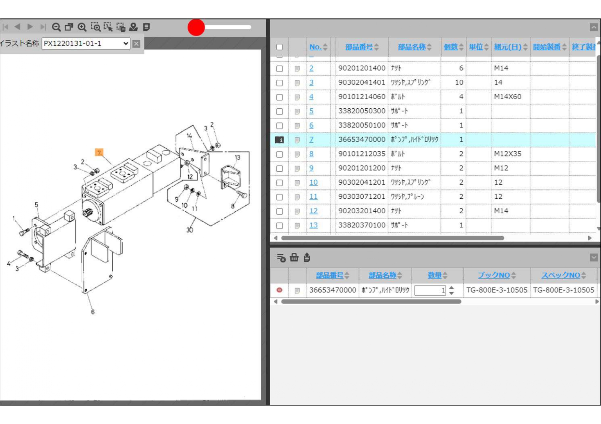The image size is (601, 424).
Task: Expand the cart panel's down chevron button
Action: [x=593, y=257]
